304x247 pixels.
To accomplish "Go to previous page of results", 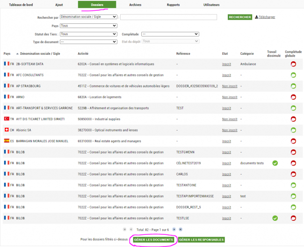I will (131, 230).
